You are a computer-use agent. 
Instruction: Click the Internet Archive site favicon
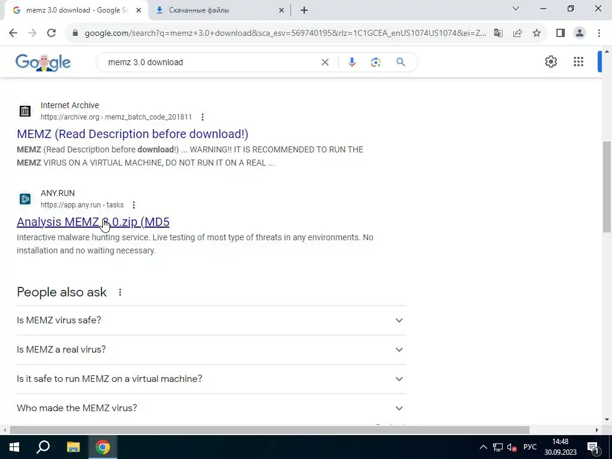tap(25, 111)
